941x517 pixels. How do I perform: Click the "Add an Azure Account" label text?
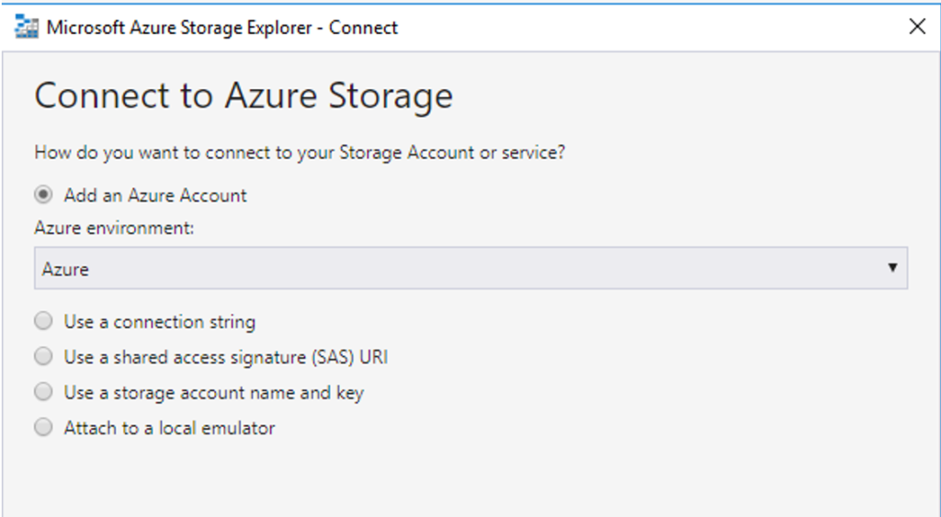155,196
